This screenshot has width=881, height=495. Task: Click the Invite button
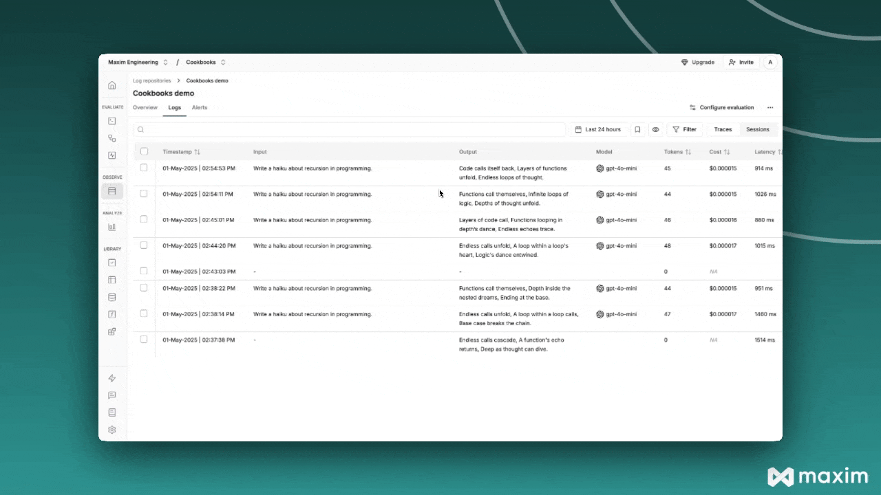pos(741,62)
